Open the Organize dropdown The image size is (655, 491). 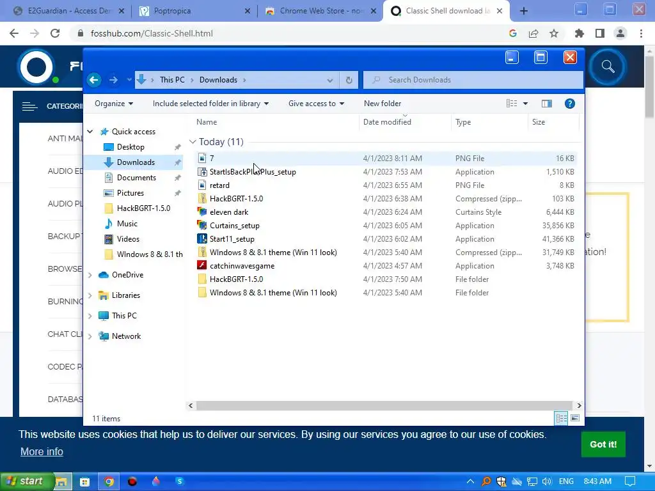coord(114,104)
